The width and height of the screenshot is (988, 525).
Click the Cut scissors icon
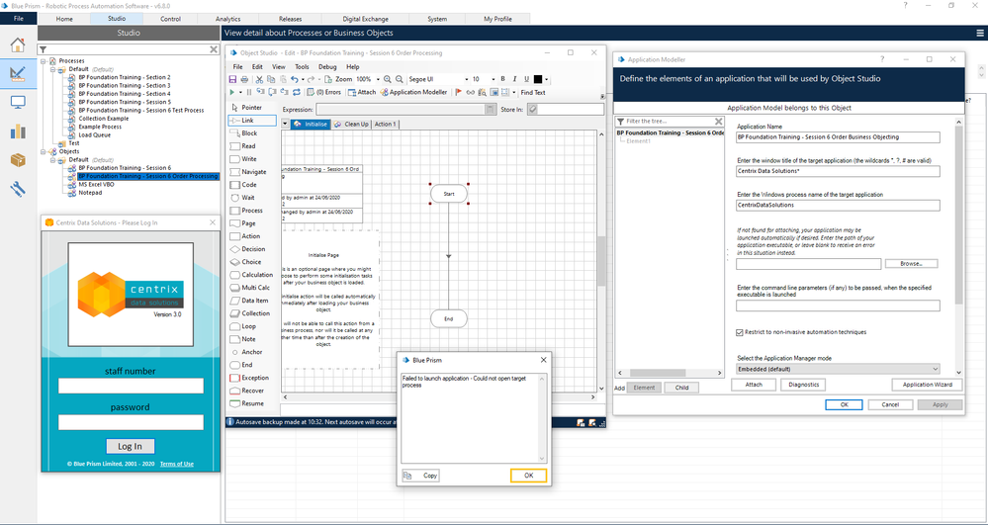pyautogui.click(x=259, y=79)
